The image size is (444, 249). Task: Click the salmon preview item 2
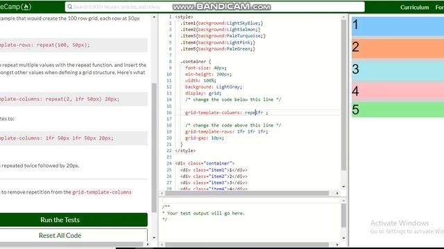coord(398,48)
